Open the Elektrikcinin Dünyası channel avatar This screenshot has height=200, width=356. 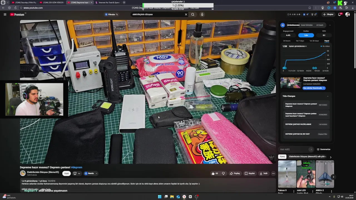pyautogui.click(x=23, y=173)
